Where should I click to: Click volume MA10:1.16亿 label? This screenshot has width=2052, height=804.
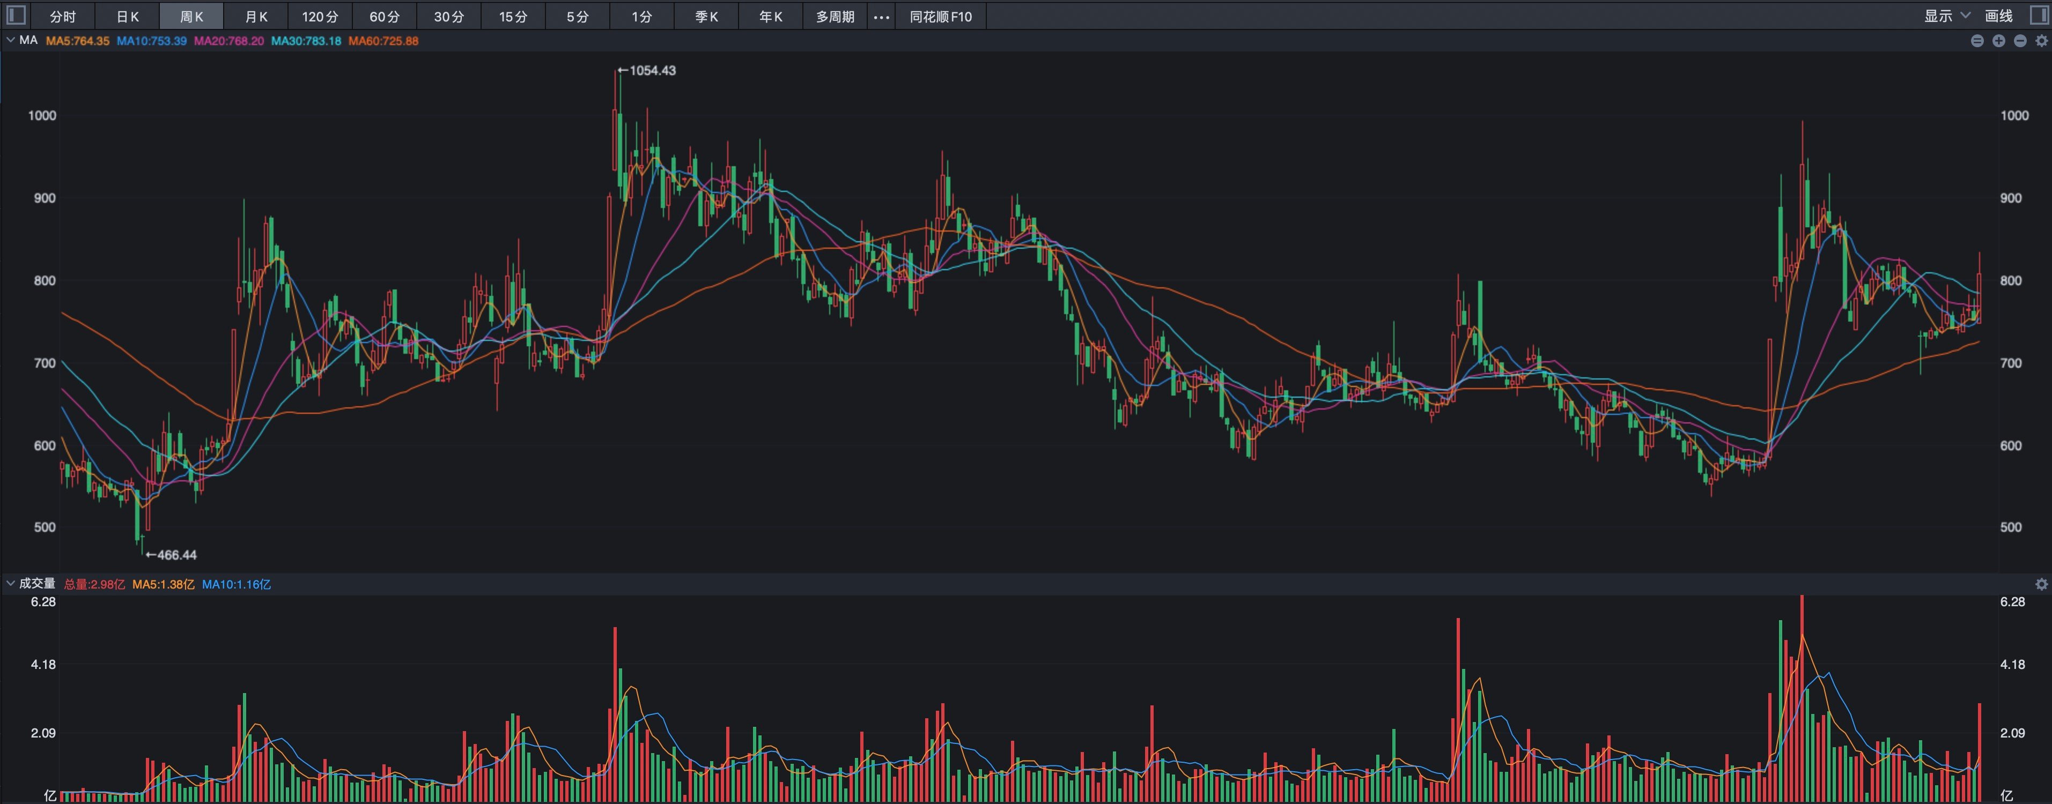point(237,584)
